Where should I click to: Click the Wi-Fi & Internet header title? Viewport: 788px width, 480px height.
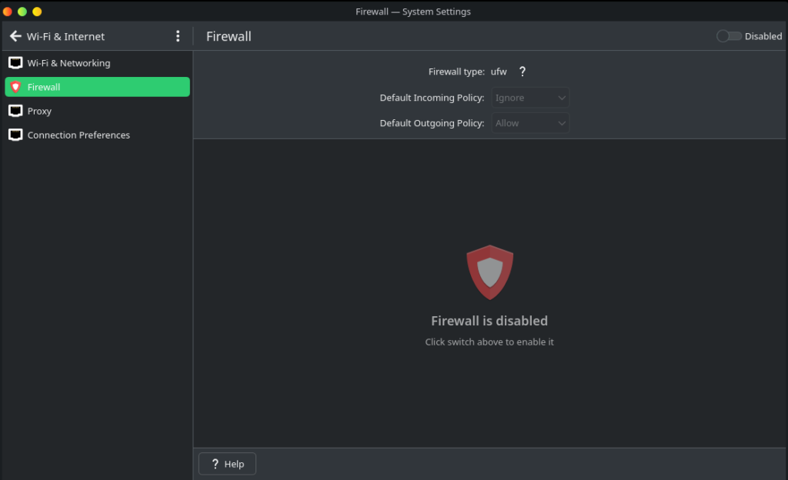tap(65, 36)
